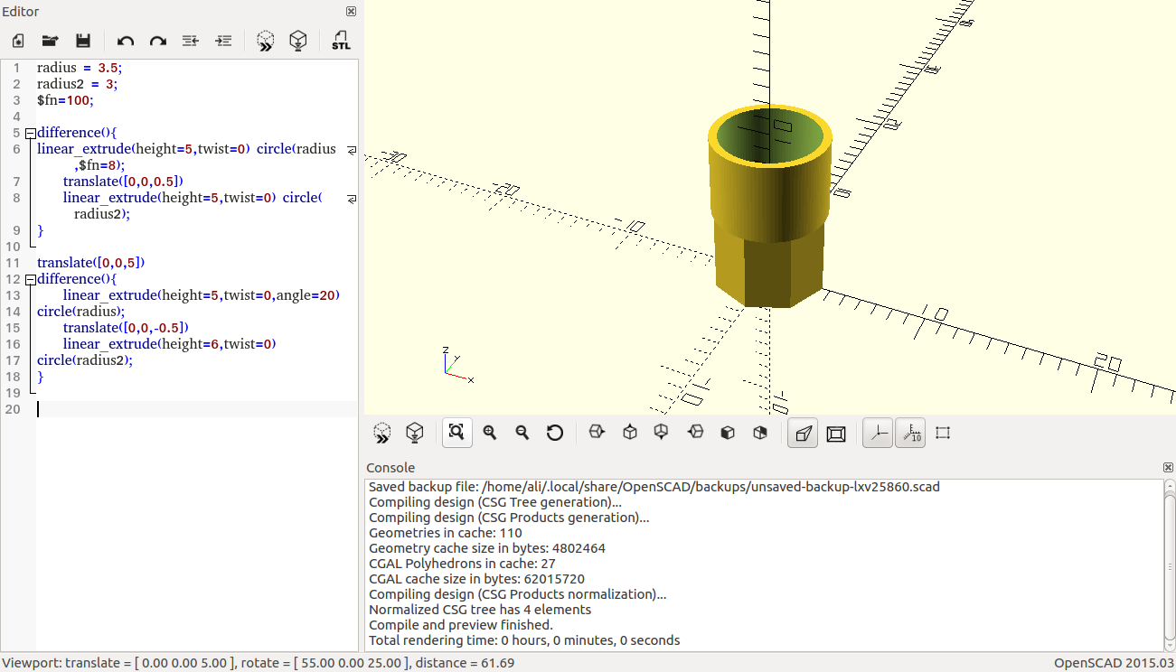Export the model as STL
This screenshot has height=672, width=1176.
[341, 40]
